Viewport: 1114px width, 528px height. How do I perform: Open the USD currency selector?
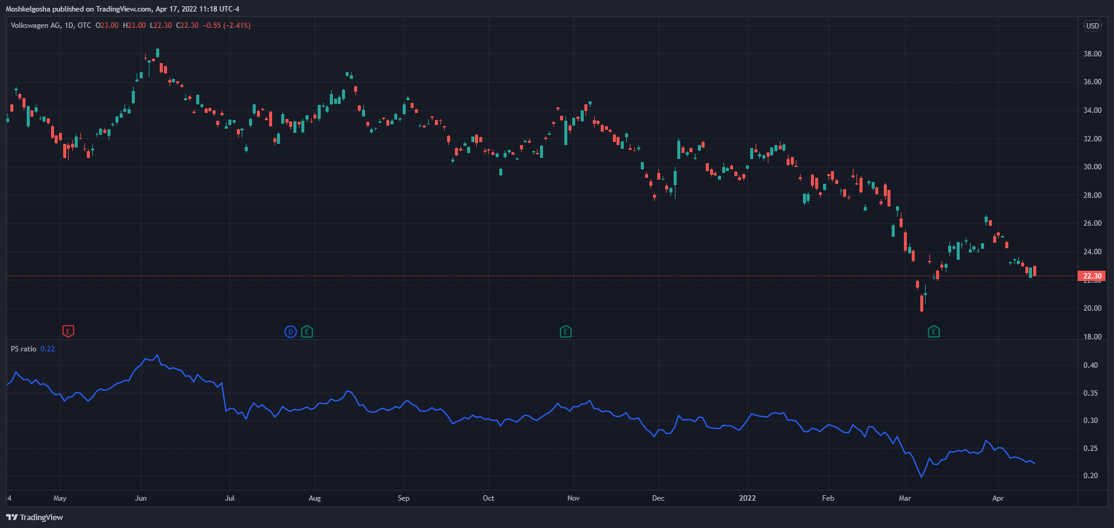1093,25
